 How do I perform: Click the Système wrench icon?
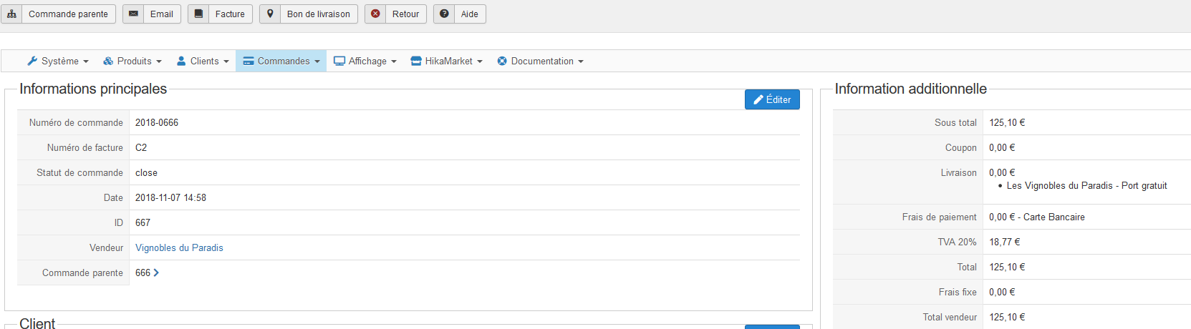coord(32,62)
